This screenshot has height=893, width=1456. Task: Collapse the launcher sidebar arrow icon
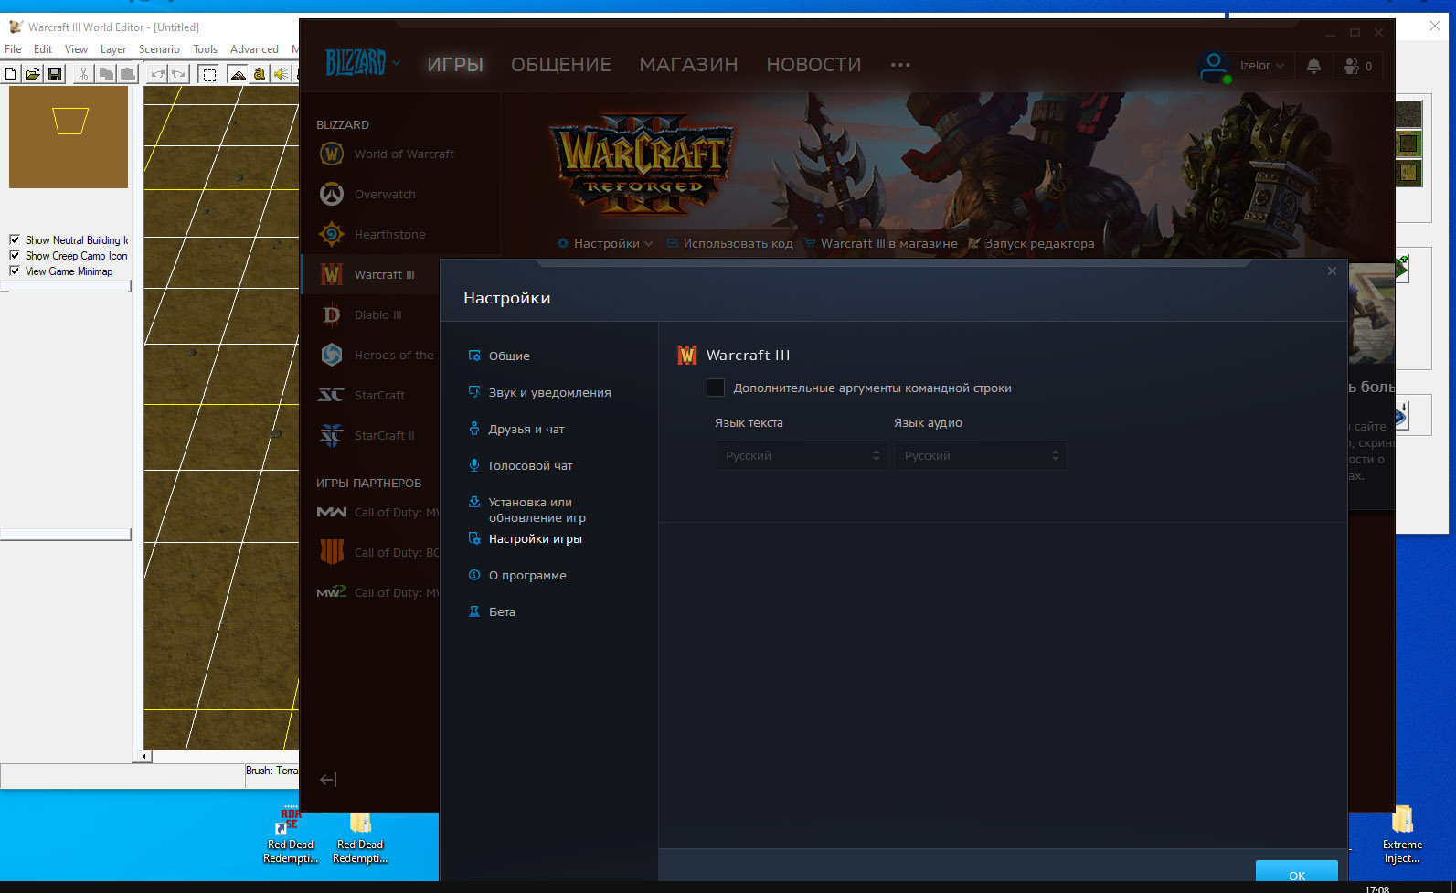(x=328, y=780)
